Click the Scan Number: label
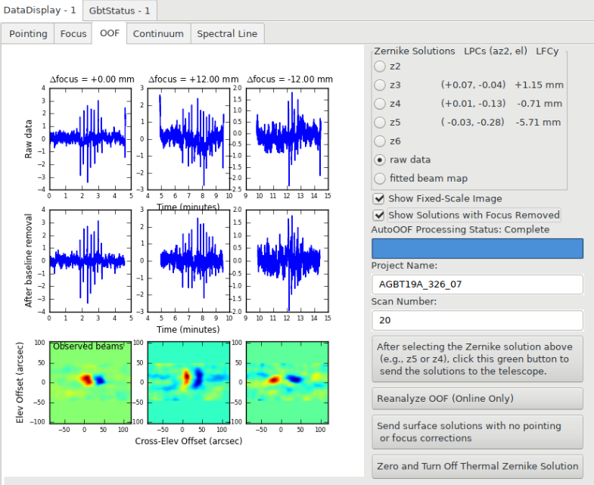This screenshot has width=594, height=485. pos(404,302)
